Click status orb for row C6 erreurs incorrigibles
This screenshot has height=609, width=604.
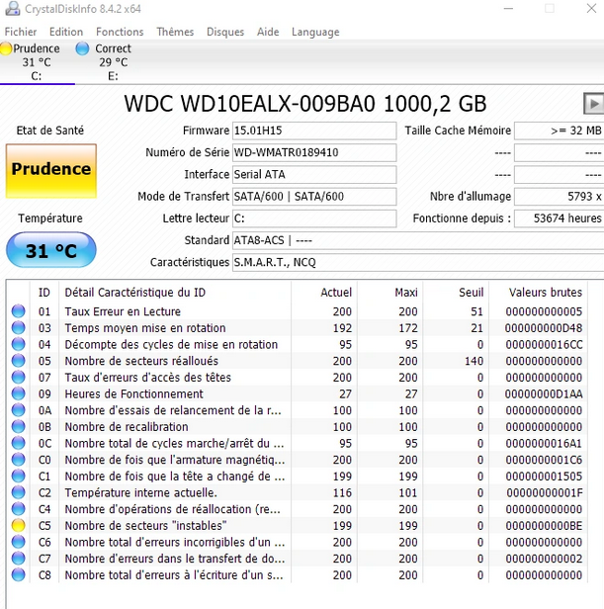click(x=18, y=542)
